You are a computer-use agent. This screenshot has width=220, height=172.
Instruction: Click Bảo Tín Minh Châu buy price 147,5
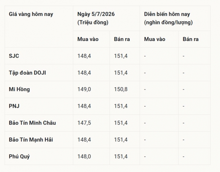tap(84, 123)
